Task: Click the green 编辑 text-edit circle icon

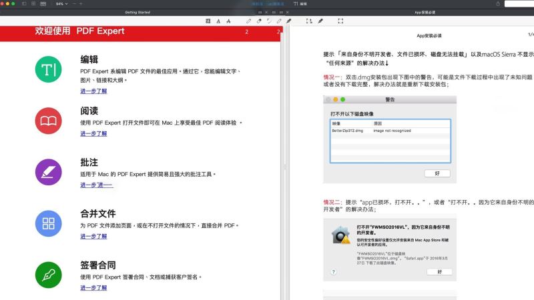Action: [48, 69]
